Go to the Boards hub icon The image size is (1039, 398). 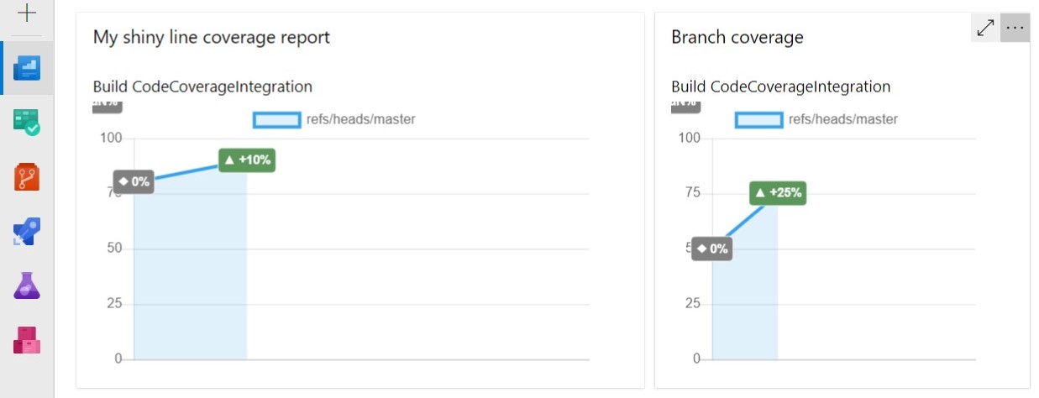pyautogui.click(x=27, y=123)
